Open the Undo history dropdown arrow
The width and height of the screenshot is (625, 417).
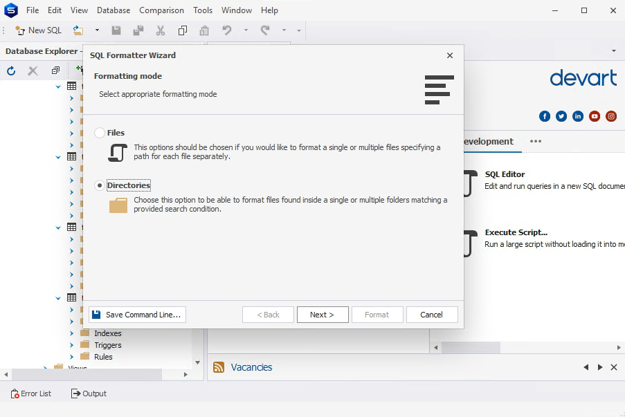[x=246, y=30]
